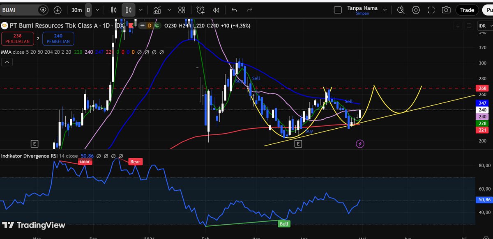Screen dimensions: 493x239
Task: Click the first red Bear divergence label
Action: 85,162
